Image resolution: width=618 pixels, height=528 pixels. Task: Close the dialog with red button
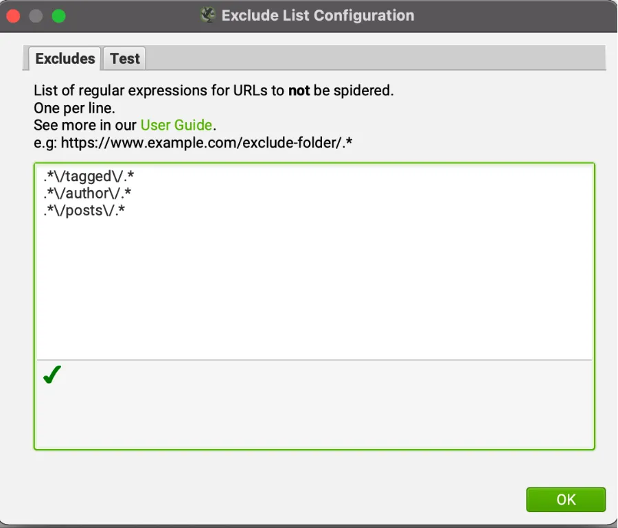[x=13, y=15]
